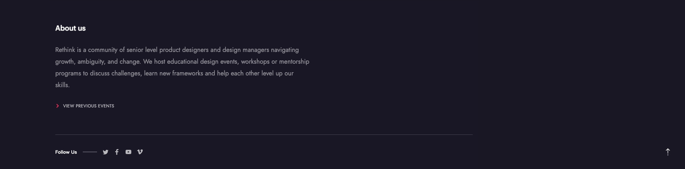685x169 pixels.
Task: Click the back-to-top arrow icon
Action: 668,152
